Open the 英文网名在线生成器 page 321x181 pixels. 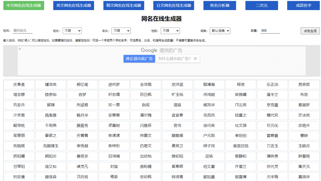(73, 5)
